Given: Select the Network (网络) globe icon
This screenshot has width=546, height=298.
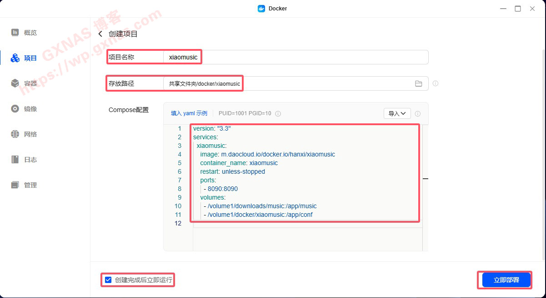Looking at the screenshot, I should 15,134.
